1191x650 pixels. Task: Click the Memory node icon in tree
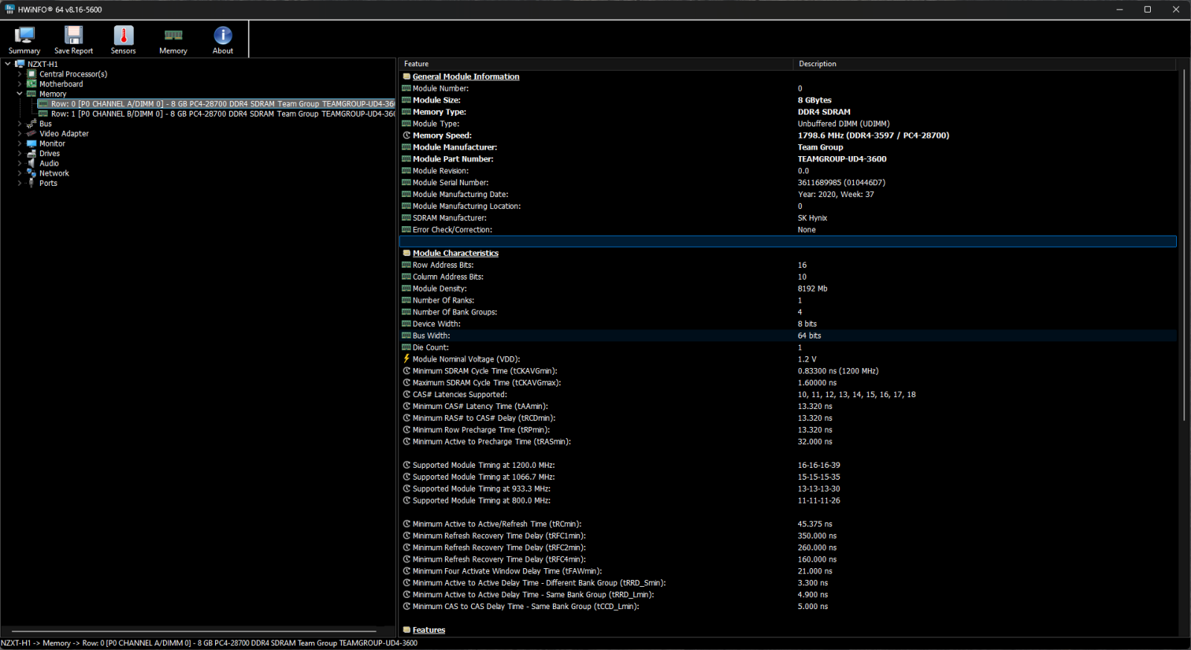pyautogui.click(x=31, y=94)
